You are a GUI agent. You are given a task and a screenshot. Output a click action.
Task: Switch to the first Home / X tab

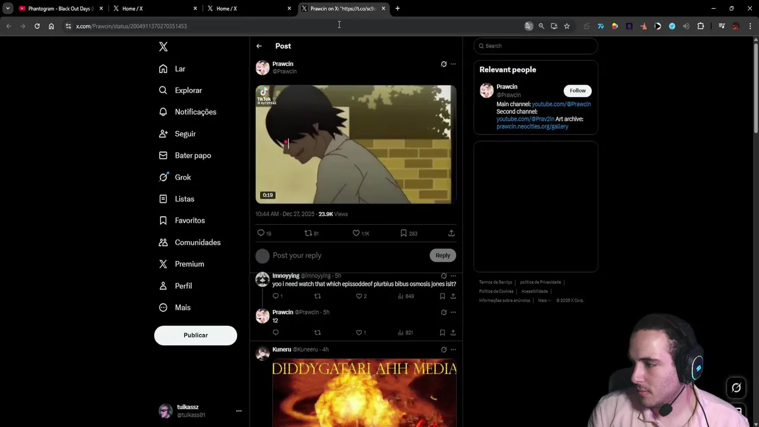[154, 8]
